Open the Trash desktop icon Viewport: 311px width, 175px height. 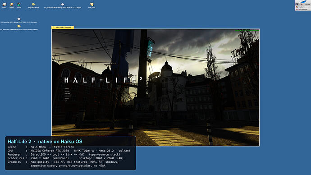pos(19,5)
